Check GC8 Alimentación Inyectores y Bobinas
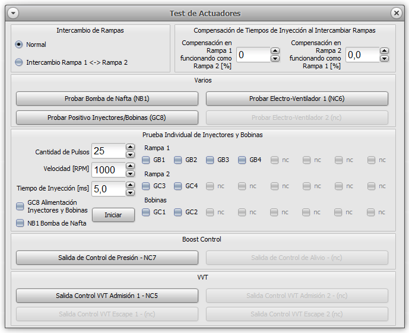The height and width of the screenshot is (333, 409). tap(20, 205)
